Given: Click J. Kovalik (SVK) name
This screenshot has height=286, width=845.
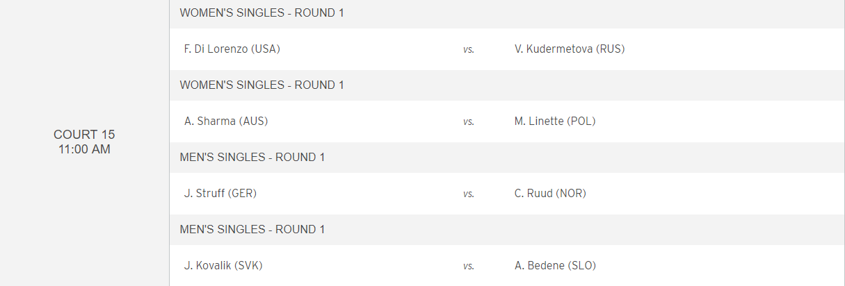Looking at the screenshot, I should pyautogui.click(x=223, y=266).
